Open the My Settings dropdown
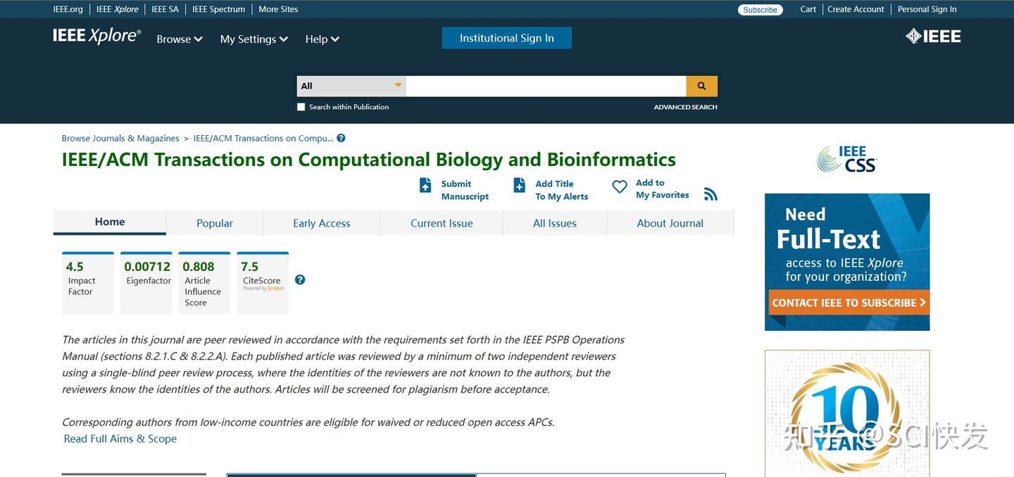Image resolution: width=1014 pixels, height=477 pixels. [254, 39]
